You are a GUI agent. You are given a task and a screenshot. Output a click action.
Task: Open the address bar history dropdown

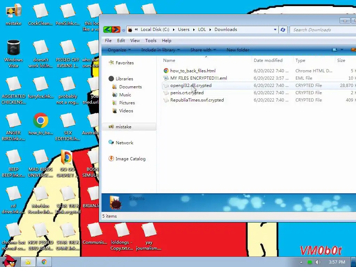[275, 30]
